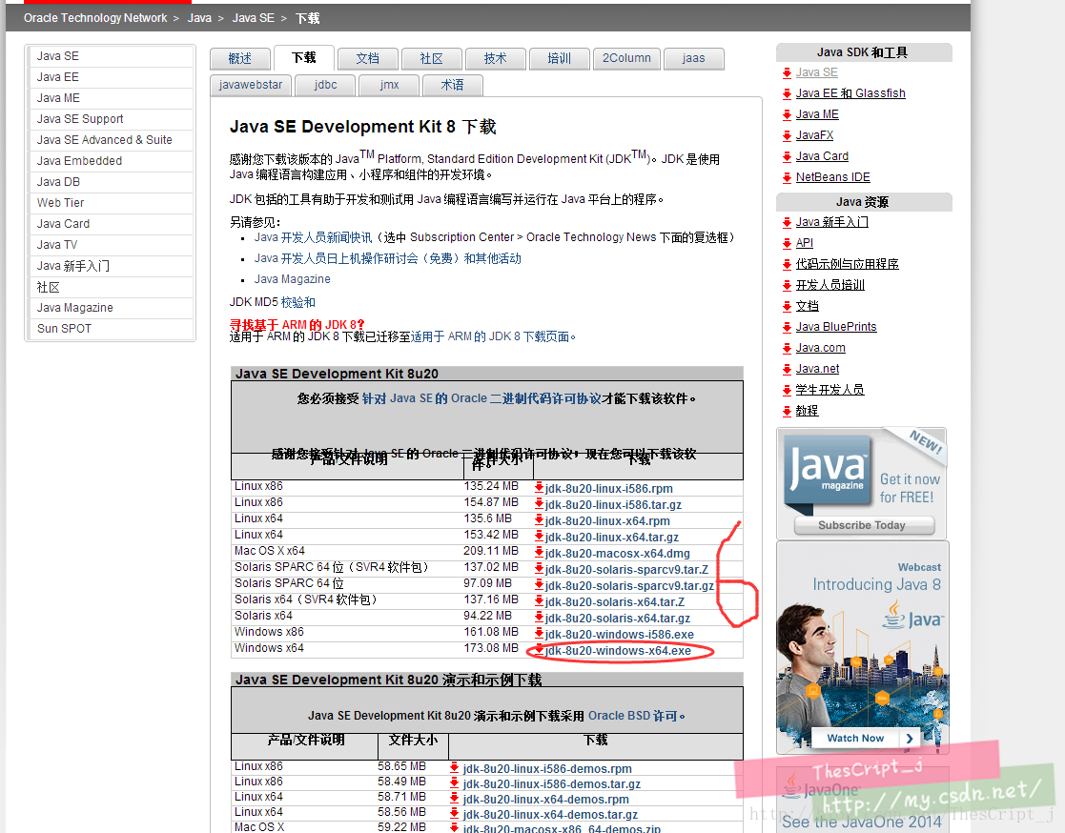The width and height of the screenshot is (1065, 833).
Task: Open Java.net resource link
Action: tap(817, 369)
